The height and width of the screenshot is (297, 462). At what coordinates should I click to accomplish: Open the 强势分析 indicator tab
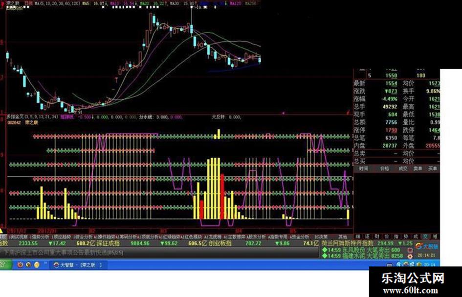coord(40,237)
